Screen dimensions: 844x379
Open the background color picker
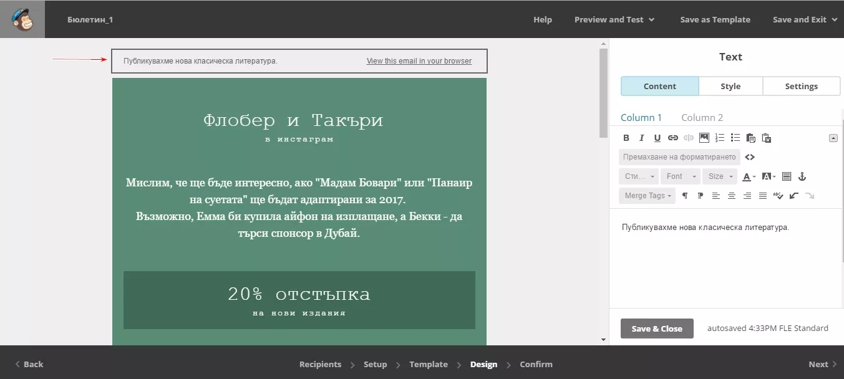tap(769, 176)
